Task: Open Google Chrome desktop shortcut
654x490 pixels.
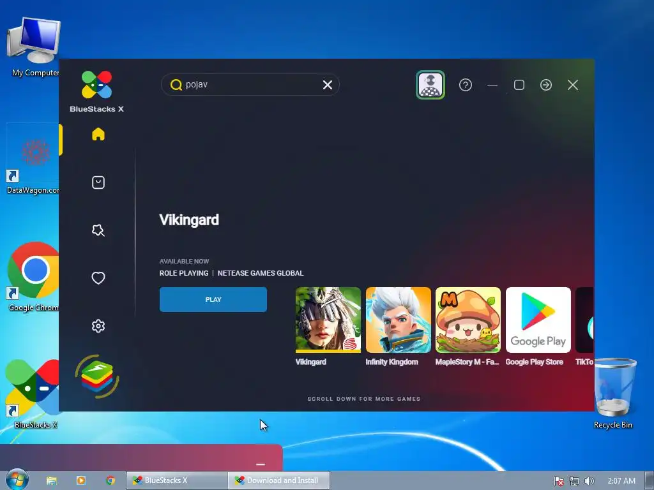Action: point(33,277)
